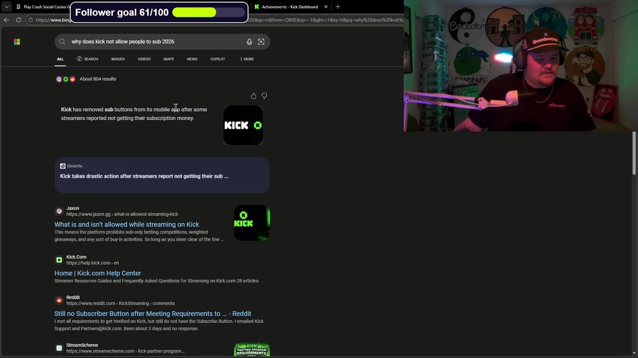638x358 pixels.
Task: Switch to IMAGES results
Action: [118, 59]
